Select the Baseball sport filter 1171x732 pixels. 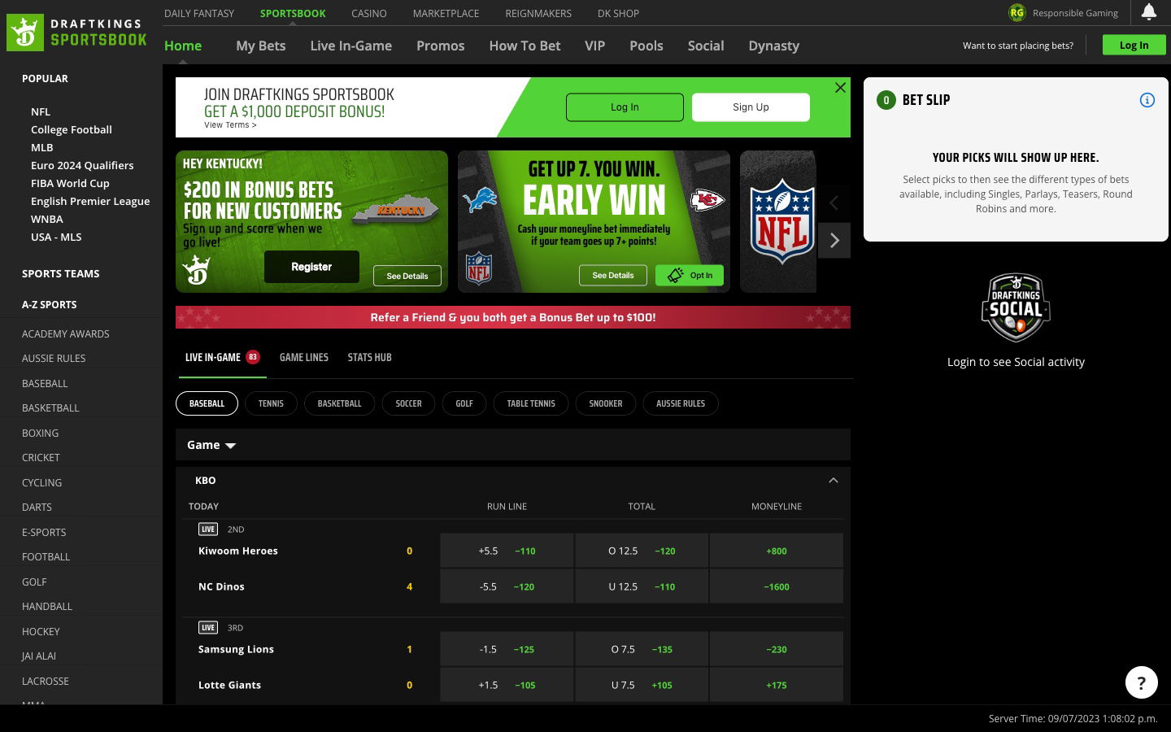pos(207,403)
